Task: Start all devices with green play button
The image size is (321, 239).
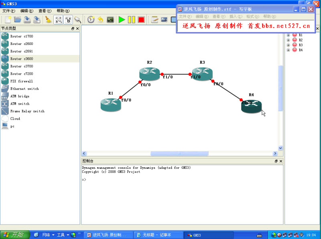Action: coord(122,20)
